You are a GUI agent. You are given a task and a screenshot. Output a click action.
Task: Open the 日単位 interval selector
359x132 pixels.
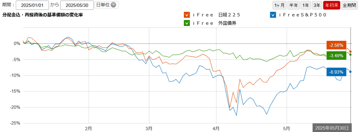[107, 5]
